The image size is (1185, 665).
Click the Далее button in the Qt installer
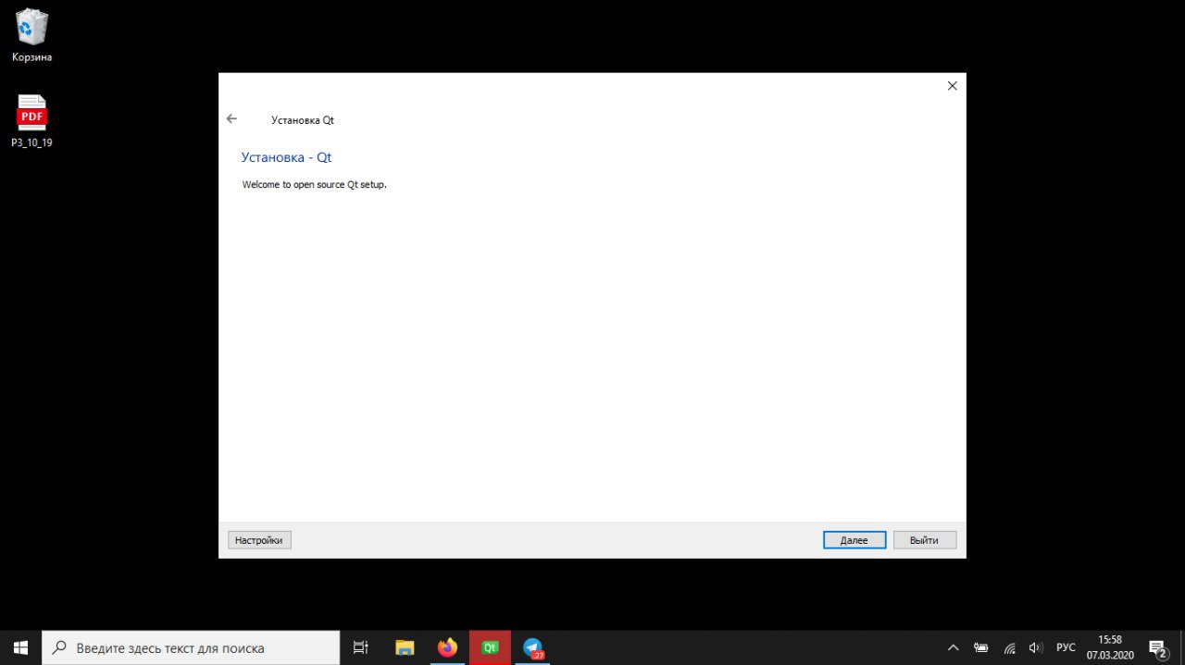[854, 540]
